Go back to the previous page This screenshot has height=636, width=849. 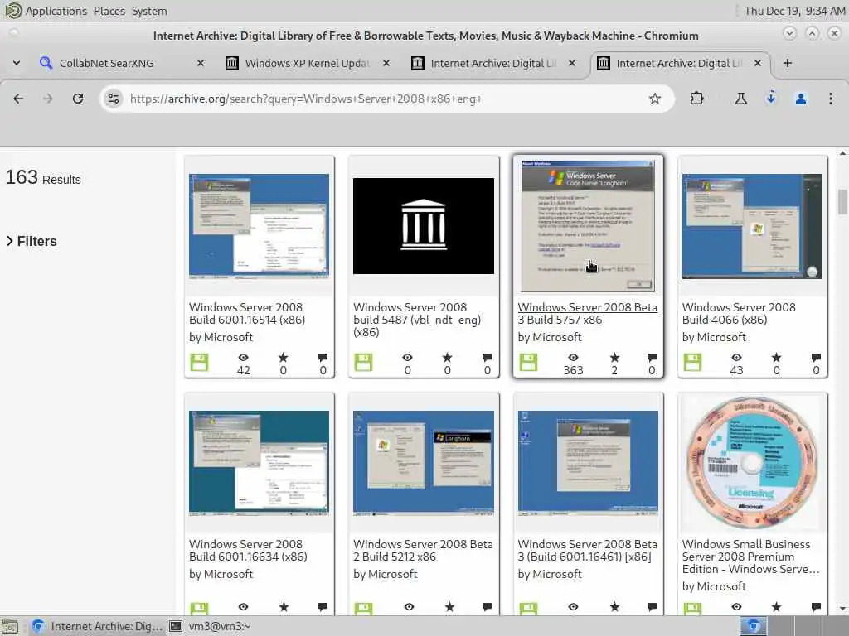click(x=18, y=99)
